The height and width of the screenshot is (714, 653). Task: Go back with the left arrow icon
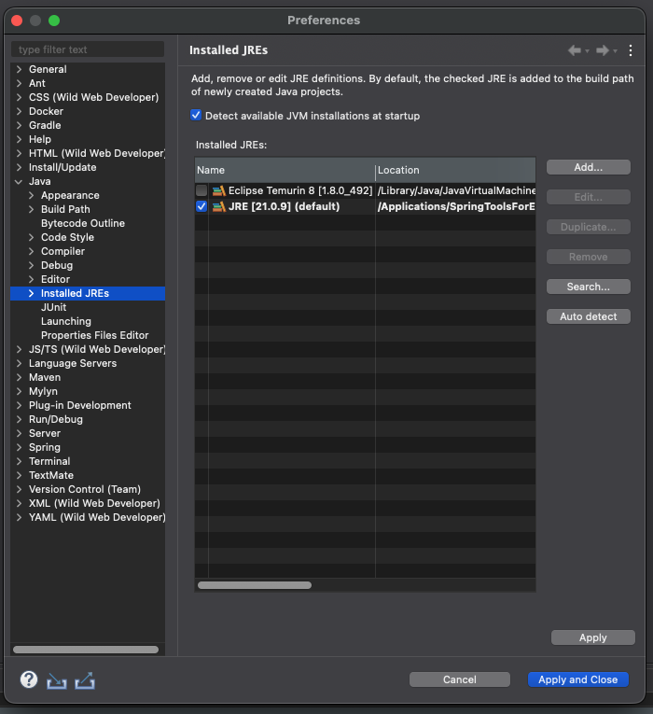coord(575,50)
